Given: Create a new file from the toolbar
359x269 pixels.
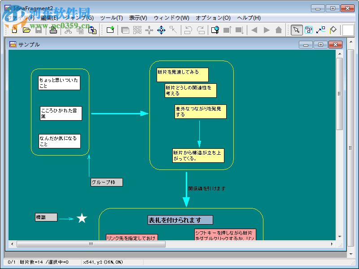Looking at the screenshot, I should coord(13,30).
